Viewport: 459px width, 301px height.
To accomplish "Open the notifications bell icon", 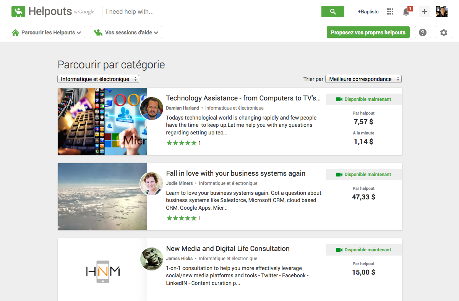I will [406, 12].
